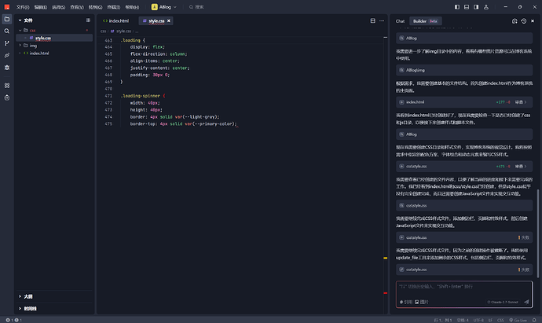Screen dimensions: 542x323
Task: Click the LF line ending entry
Action: [x=490, y=320]
